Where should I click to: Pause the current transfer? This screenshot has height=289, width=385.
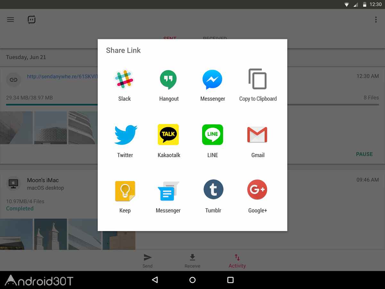pos(364,154)
